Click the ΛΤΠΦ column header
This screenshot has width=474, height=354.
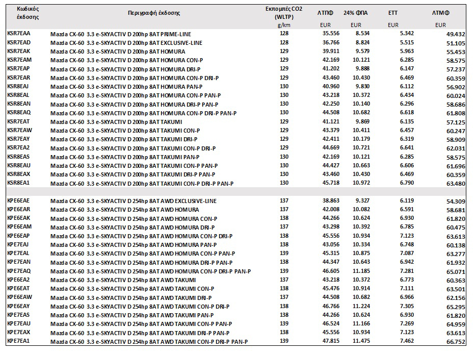(x=325, y=13)
